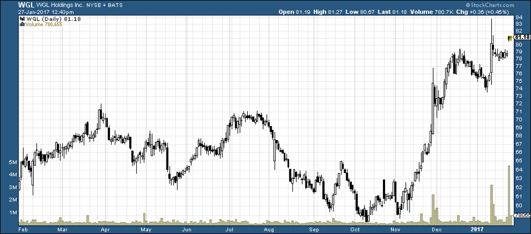Click the 1M volume axis label

click(x=13, y=213)
